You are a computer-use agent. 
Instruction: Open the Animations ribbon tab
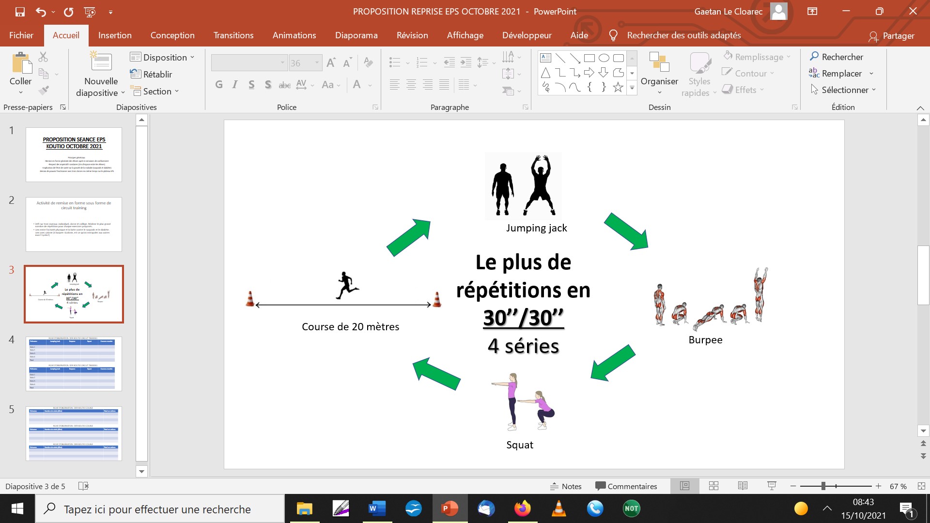[x=294, y=35]
